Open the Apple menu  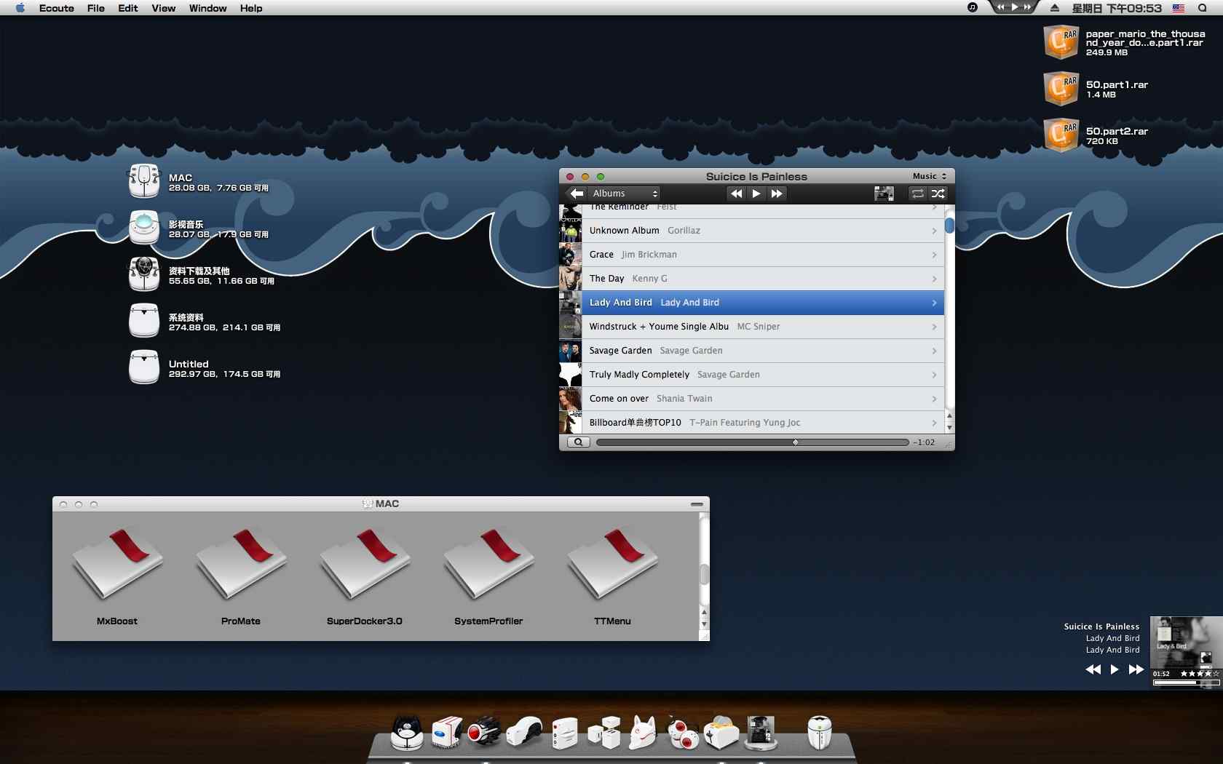point(20,8)
